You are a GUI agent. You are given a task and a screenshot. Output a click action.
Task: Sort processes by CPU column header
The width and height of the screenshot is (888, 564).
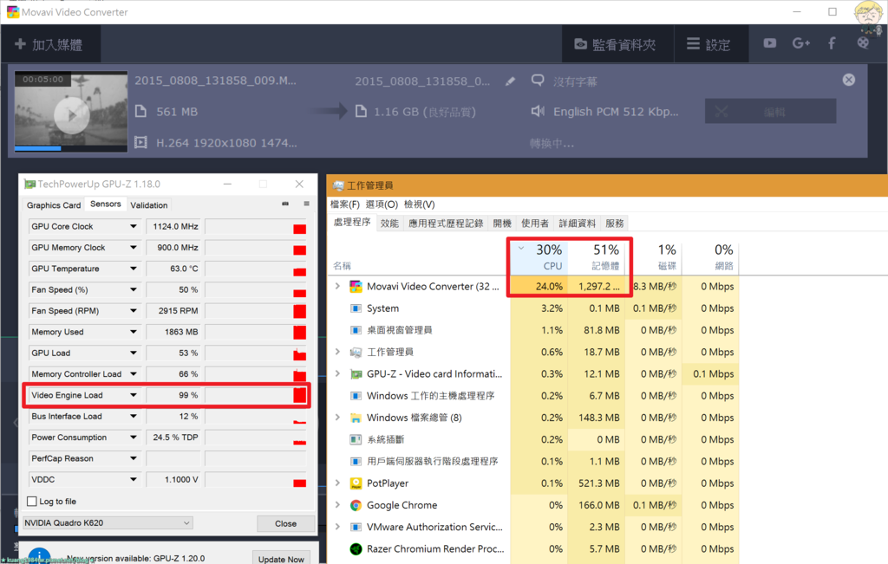pyautogui.click(x=539, y=256)
